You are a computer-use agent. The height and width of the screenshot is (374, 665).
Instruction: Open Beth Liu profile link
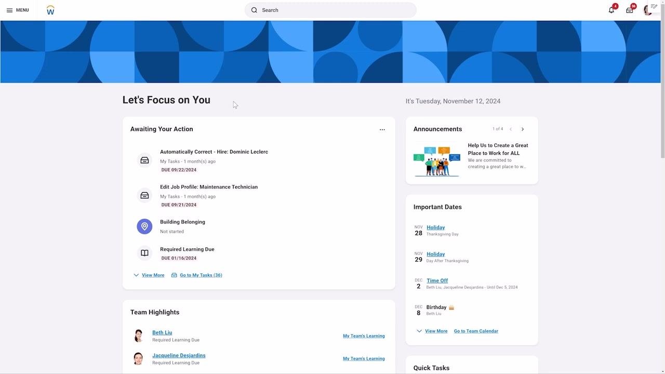click(162, 333)
